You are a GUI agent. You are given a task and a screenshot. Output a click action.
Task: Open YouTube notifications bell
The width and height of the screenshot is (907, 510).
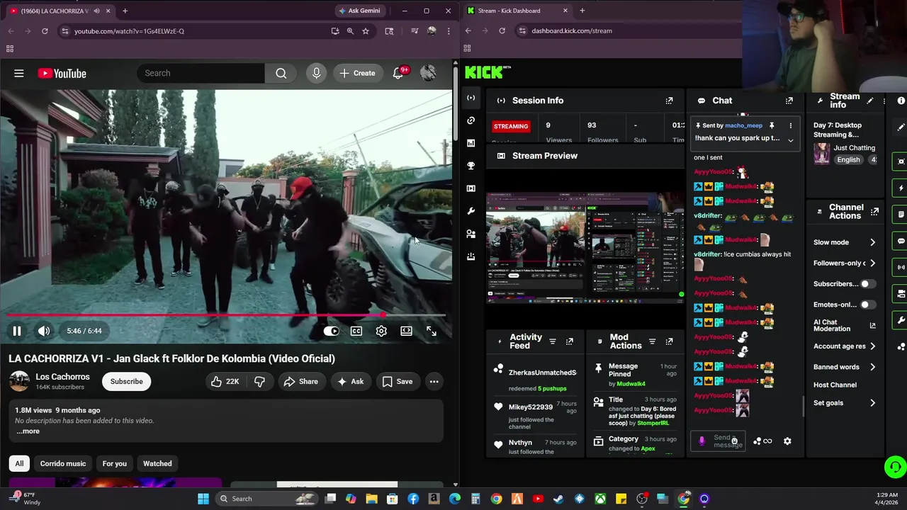(399, 73)
